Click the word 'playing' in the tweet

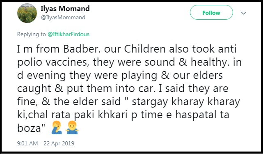coord(139,76)
